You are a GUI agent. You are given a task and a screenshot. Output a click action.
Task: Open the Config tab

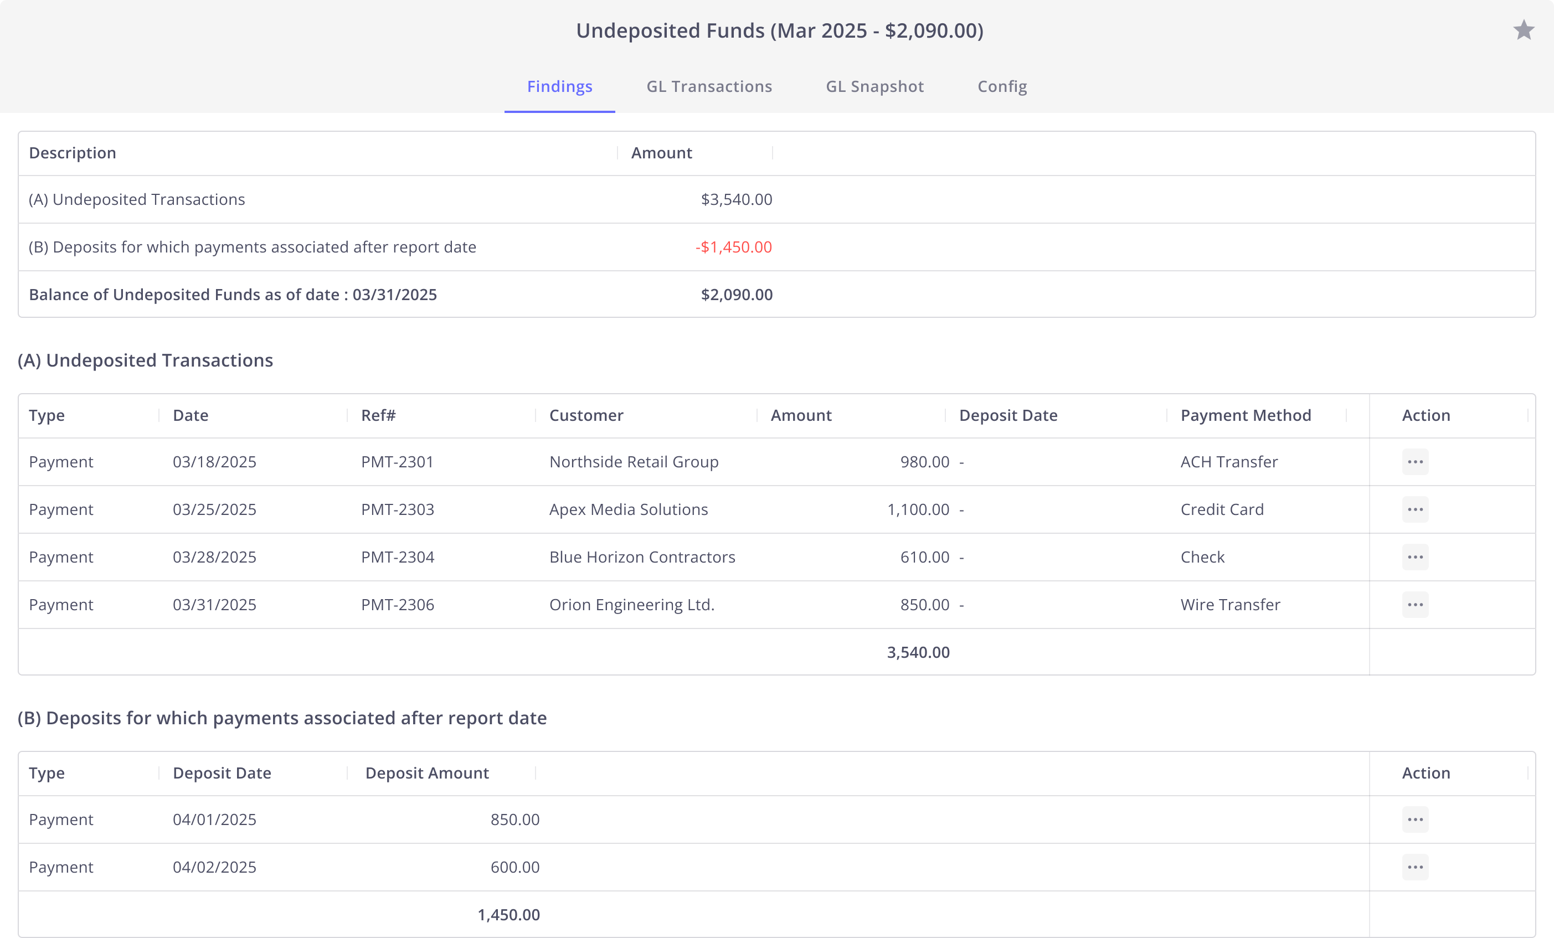tap(1002, 86)
